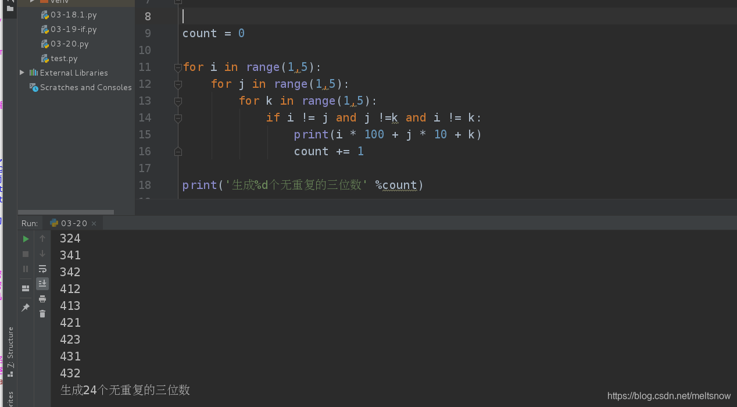Click the '%count' underlined expression
Viewport: 737px width, 407px height.
(396, 185)
